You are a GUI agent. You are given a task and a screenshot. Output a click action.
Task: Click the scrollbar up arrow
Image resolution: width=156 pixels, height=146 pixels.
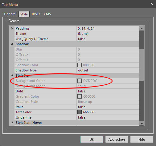click(x=142, y=28)
